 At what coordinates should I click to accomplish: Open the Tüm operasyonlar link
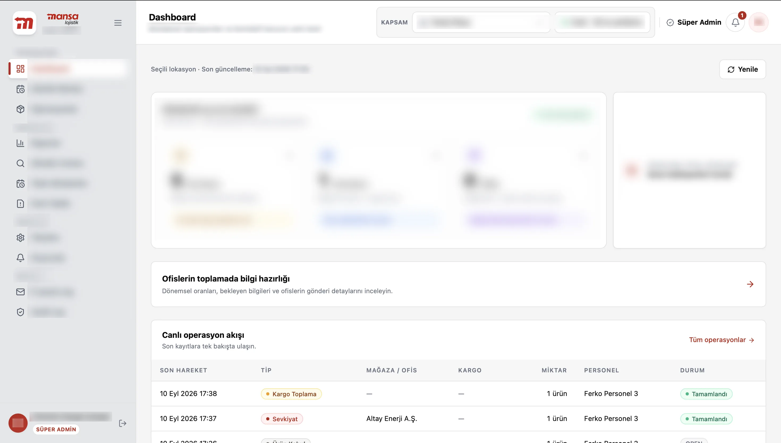pyautogui.click(x=721, y=340)
